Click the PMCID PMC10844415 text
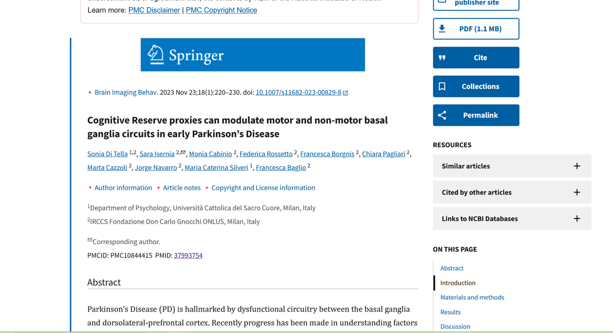The image size is (613, 333). (x=120, y=255)
